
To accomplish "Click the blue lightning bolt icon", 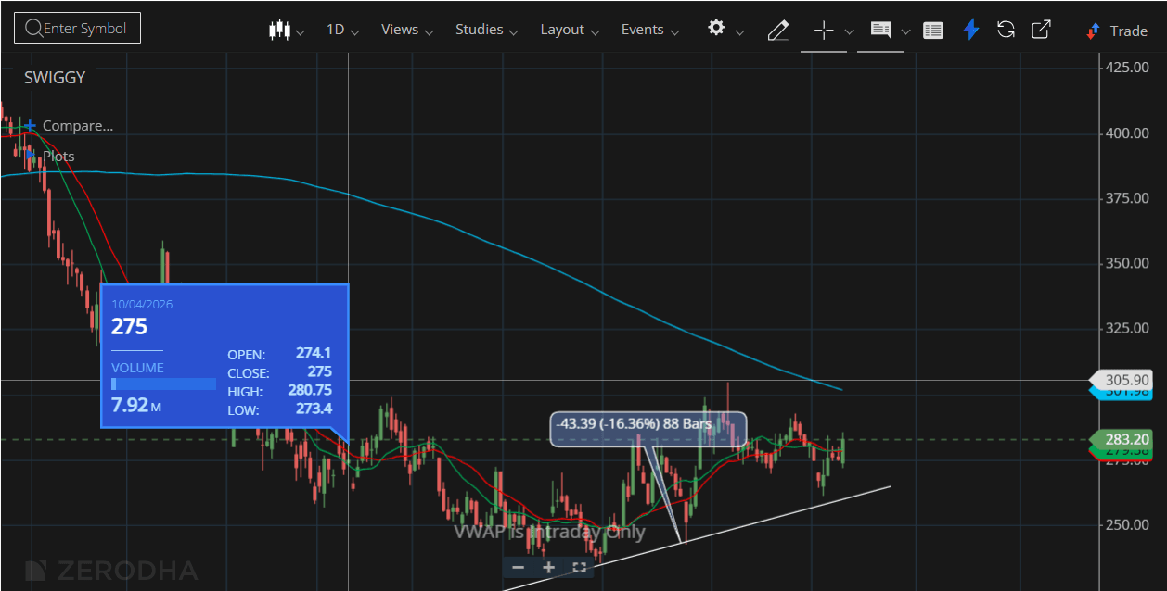I will click(x=971, y=30).
